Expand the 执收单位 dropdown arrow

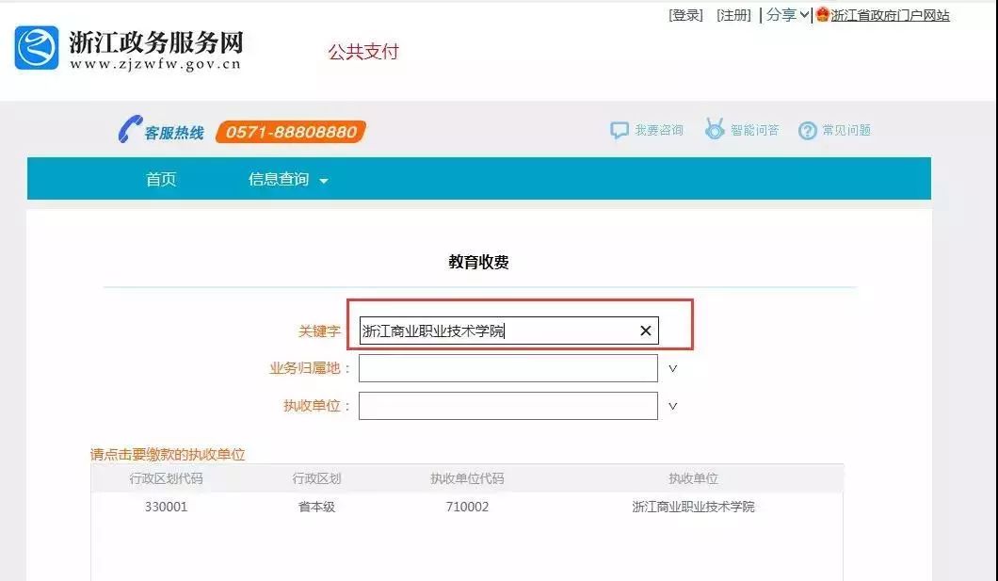672,406
